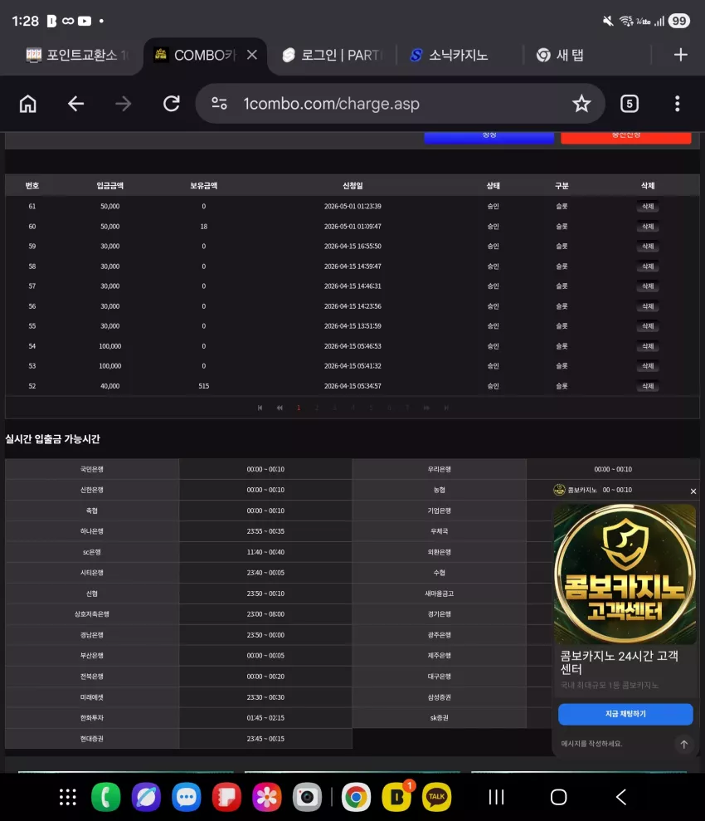The image size is (705, 821).
Task: Reload the 1combo.com page
Action: tap(172, 104)
